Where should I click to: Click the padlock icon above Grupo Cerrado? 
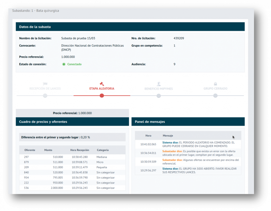point(215,84)
